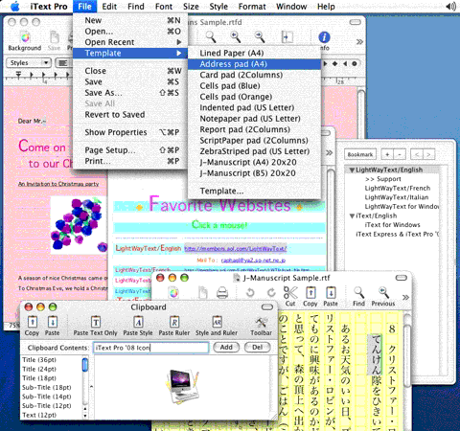This screenshot has height=431, width=460.
Task: Click LightWayText members.aol.com link
Action: point(236,249)
